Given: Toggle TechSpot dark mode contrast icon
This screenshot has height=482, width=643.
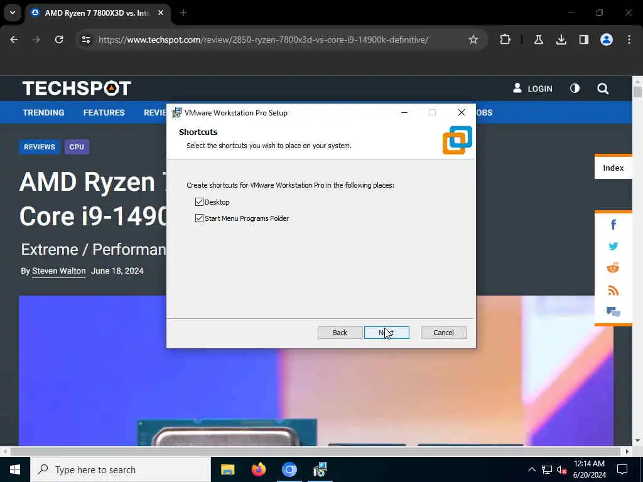Looking at the screenshot, I should click(x=575, y=88).
